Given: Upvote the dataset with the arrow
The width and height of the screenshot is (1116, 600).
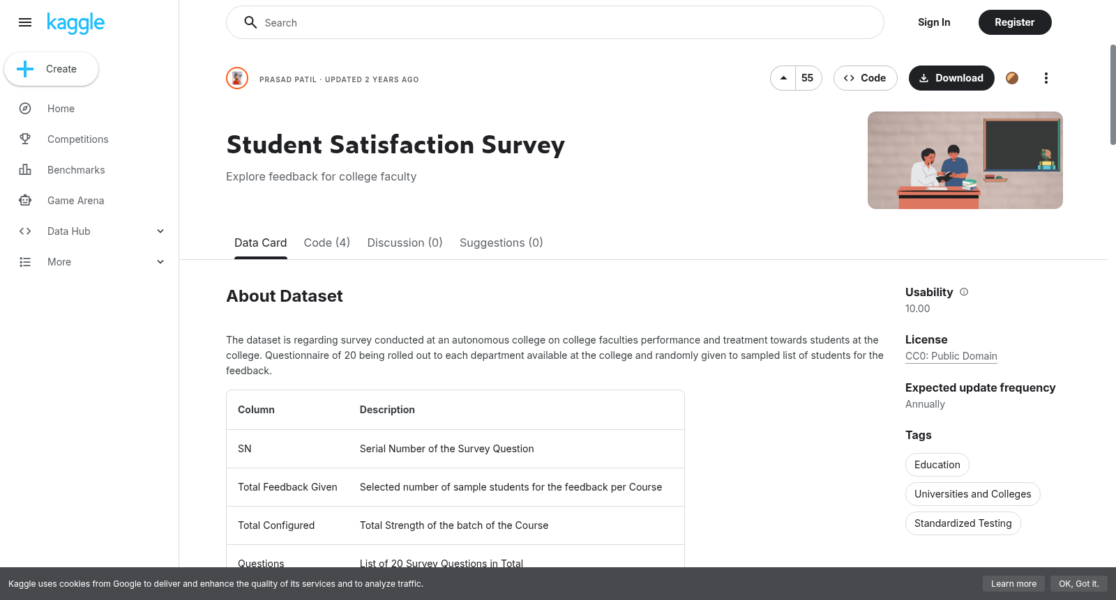Looking at the screenshot, I should point(783,78).
